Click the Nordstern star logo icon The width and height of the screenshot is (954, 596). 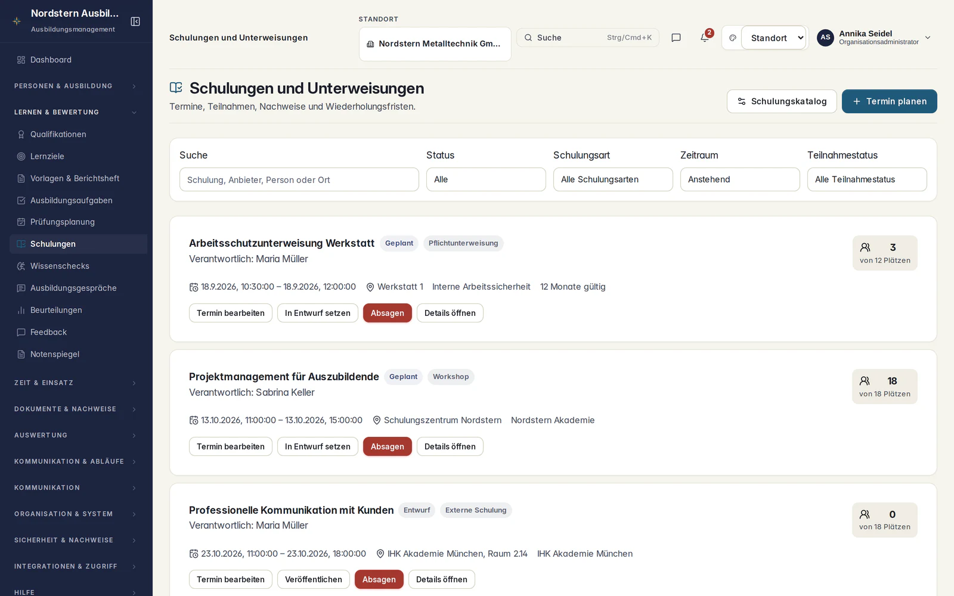coord(17,21)
